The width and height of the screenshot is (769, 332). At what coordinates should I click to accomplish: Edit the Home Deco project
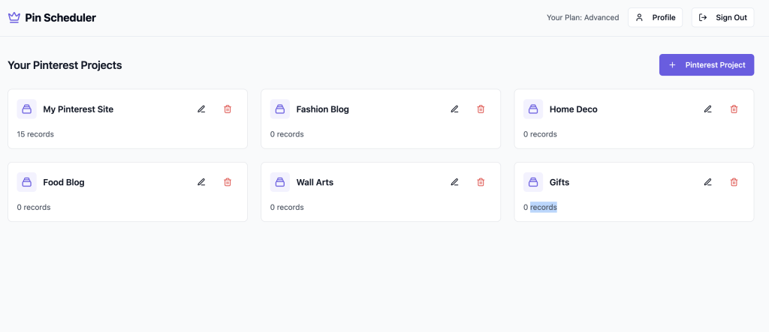coord(707,109)
